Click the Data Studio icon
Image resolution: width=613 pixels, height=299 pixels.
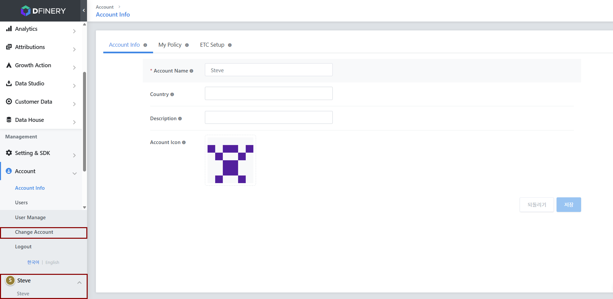tap(9, 83)
